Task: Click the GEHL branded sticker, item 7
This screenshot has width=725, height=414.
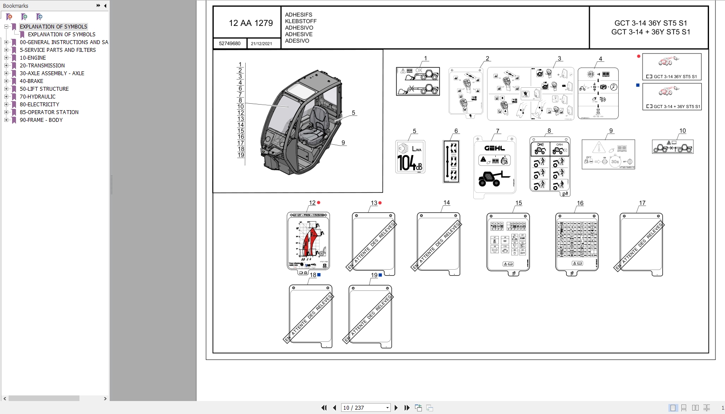Action: [x=495, y=167]
